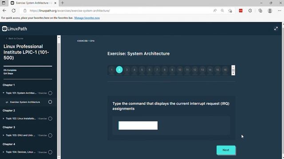The image size is (284, 159).
Task: Jump to question 5
Action: coord(142,70)
